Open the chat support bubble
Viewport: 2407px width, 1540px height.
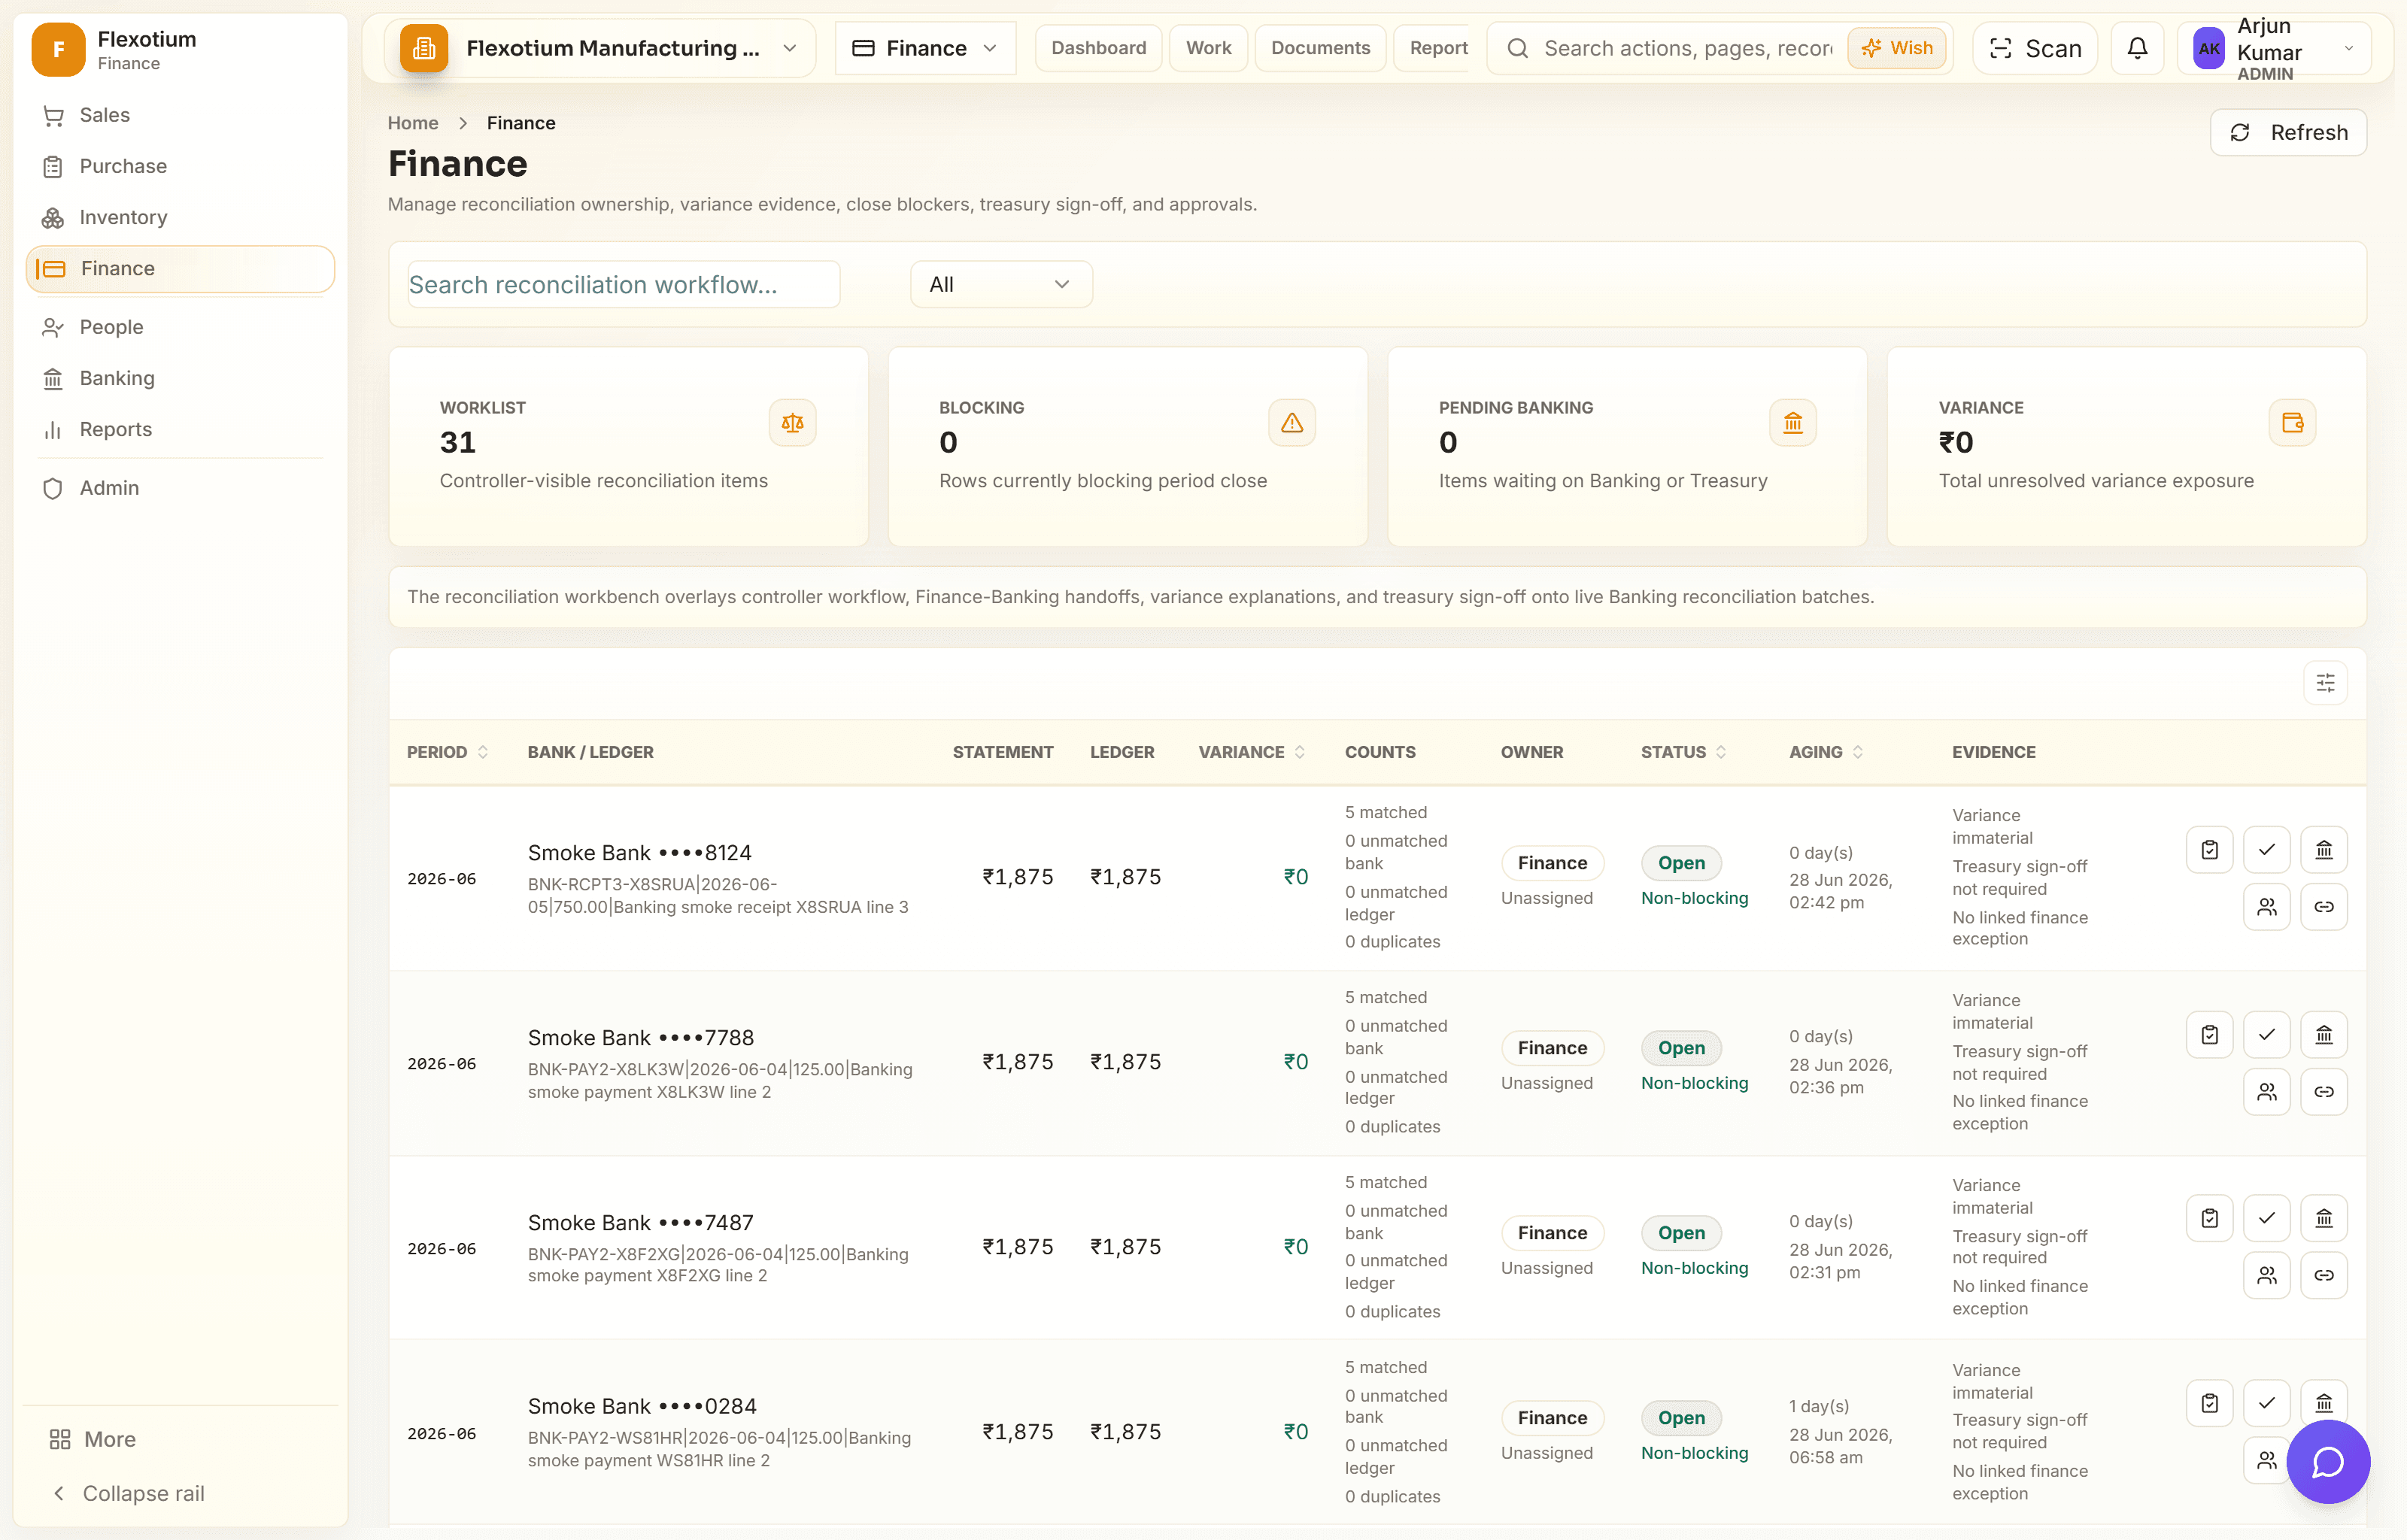coord(2328,1462)
